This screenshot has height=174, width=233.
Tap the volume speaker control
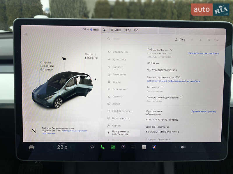182,147
